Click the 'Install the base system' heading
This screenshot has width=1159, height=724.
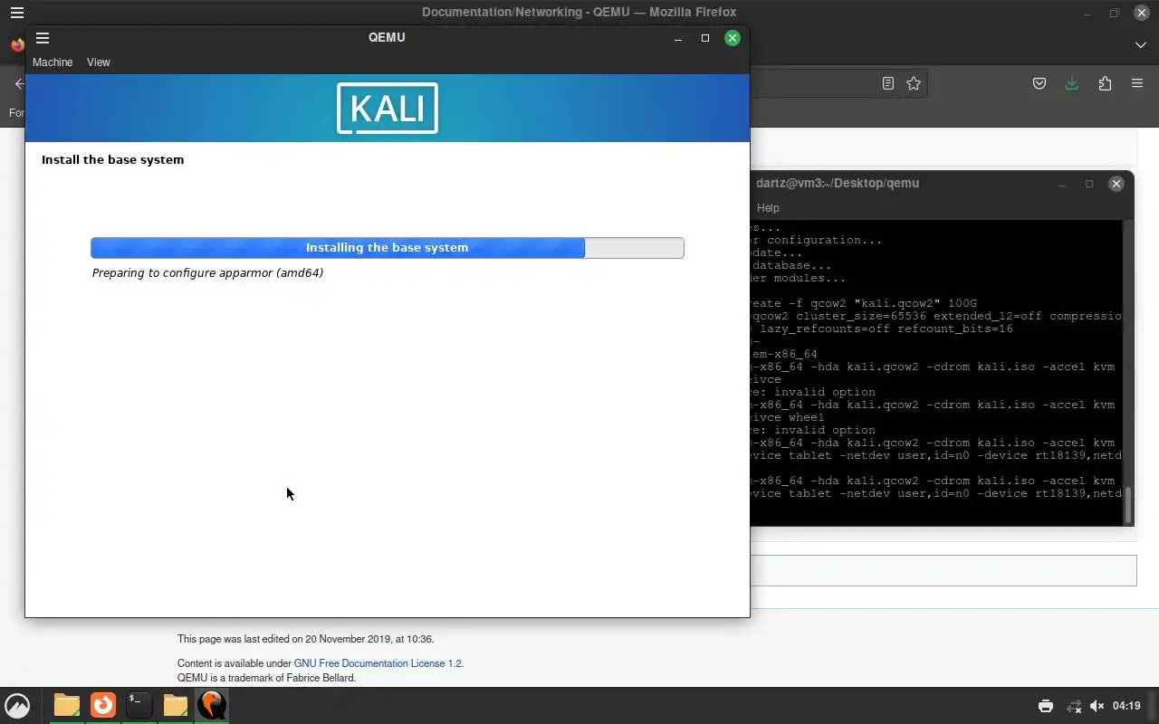click(112, 159)
